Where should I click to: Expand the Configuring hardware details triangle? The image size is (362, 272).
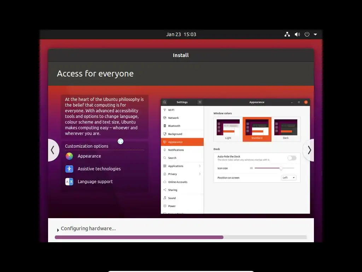click(x=58, y=230)
